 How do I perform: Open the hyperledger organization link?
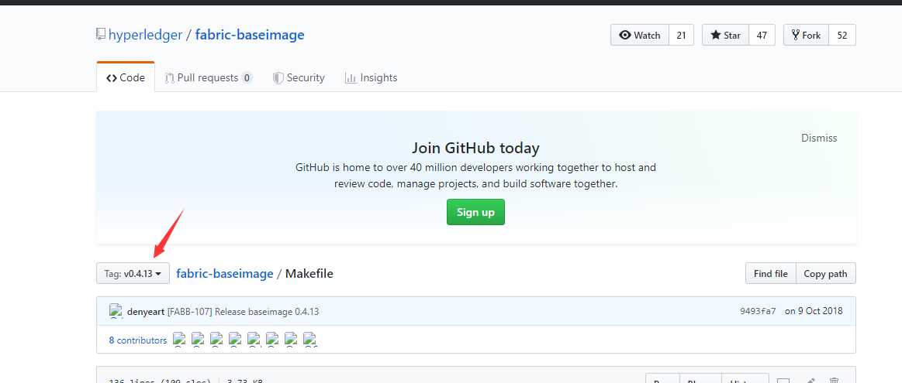(145, 35)
